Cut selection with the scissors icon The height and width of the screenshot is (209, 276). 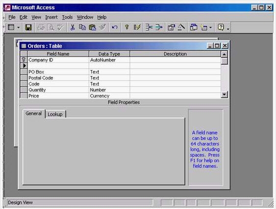tap(73, 27)
